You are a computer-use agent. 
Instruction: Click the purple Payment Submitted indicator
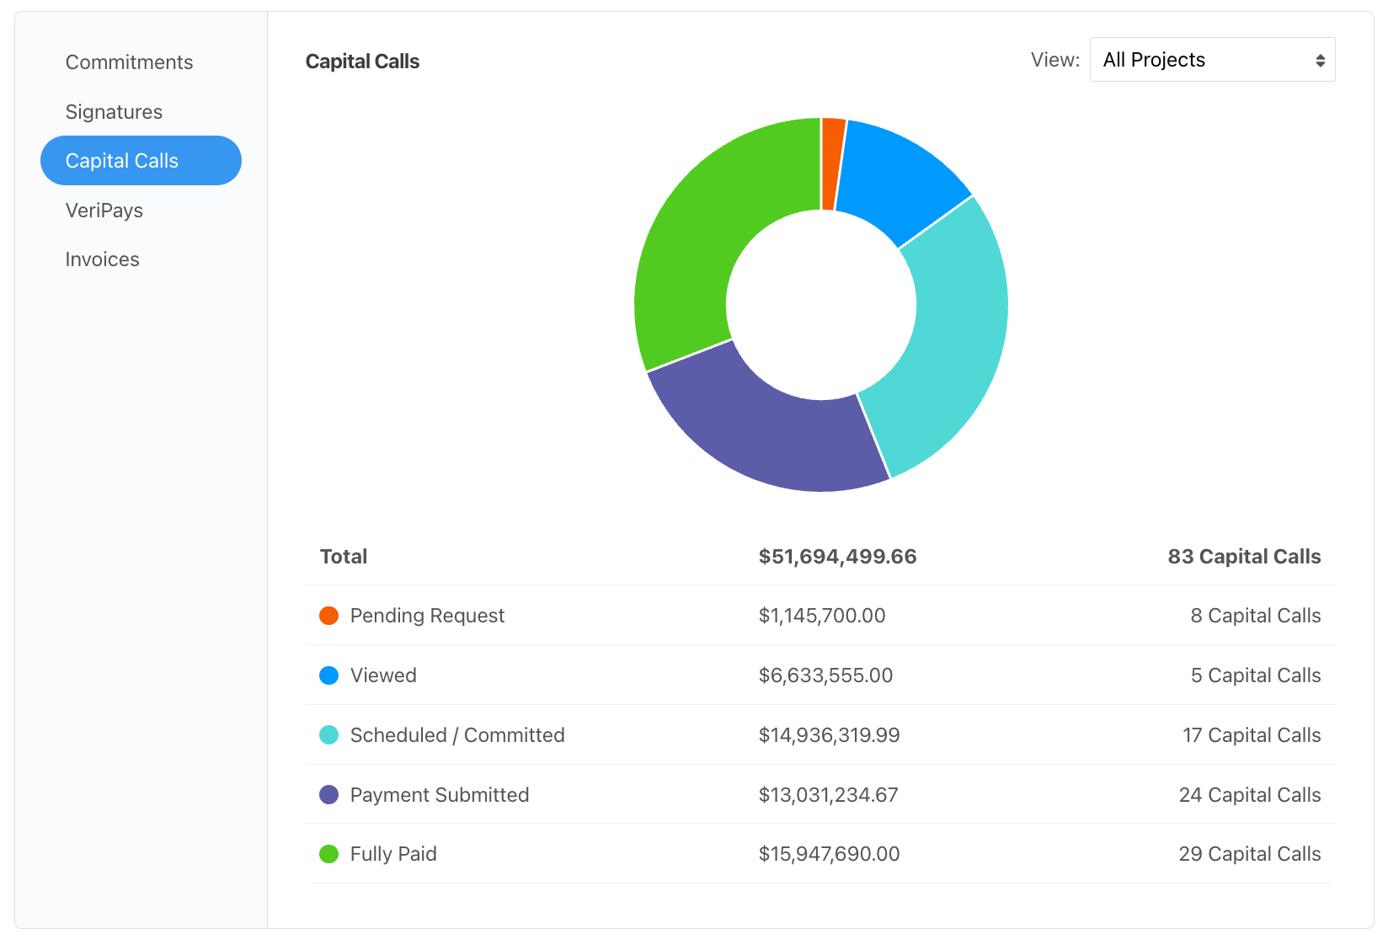328,794
